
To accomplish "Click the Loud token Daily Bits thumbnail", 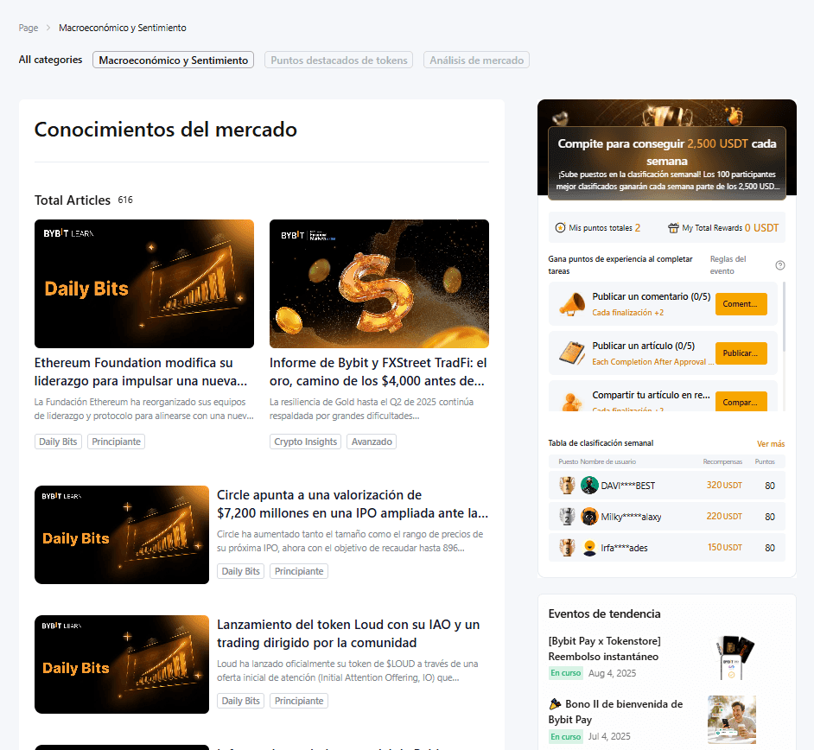I will tap(122, 664).
